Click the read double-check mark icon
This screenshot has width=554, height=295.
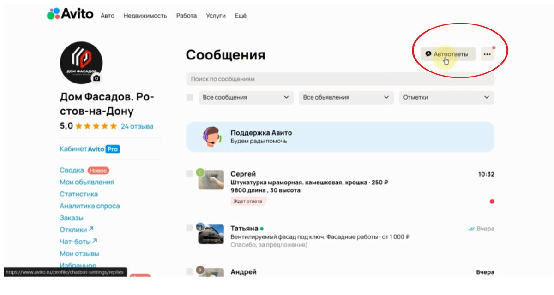point(471,229)
